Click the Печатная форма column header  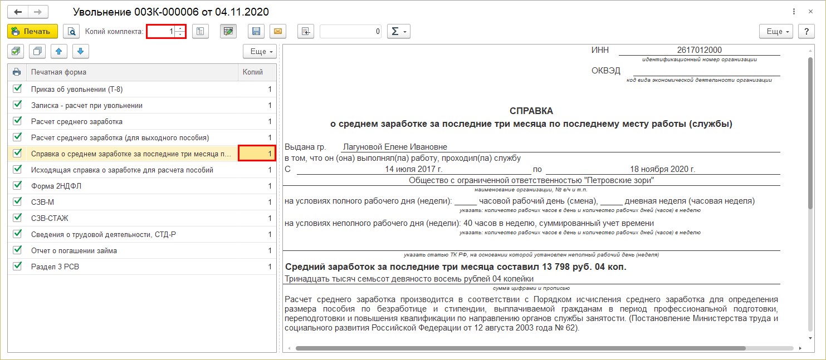tap(132, 72)
